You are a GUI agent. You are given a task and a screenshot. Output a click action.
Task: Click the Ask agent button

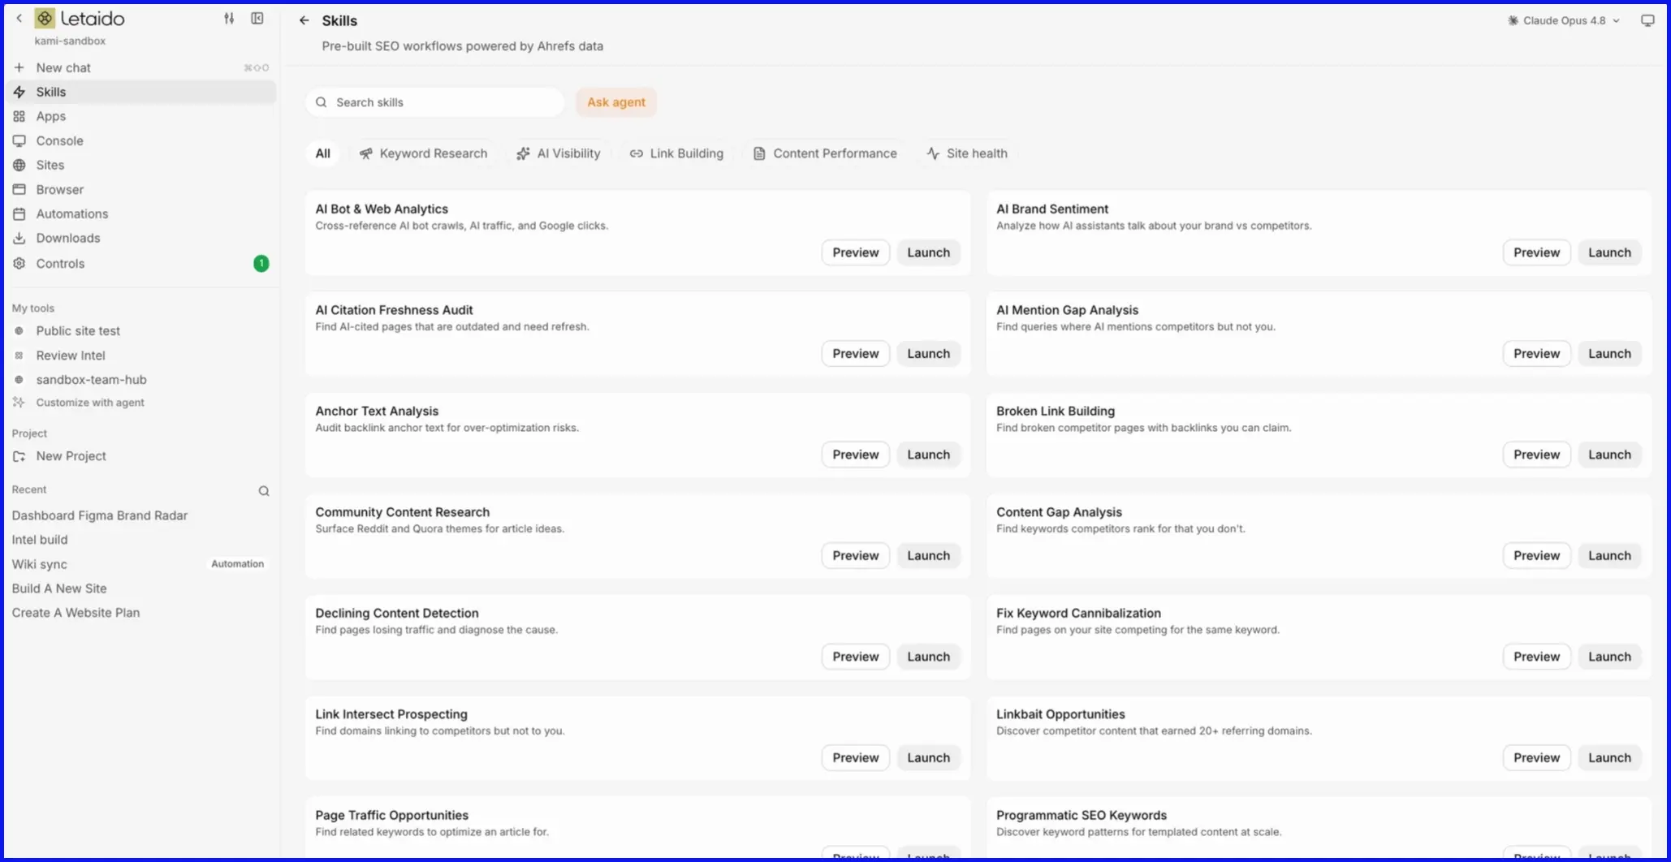(x=616, y=102)
